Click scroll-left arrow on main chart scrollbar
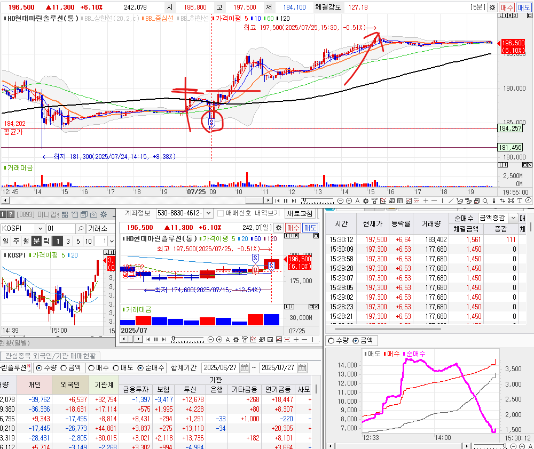534x449 pixels. click(5, 201)
